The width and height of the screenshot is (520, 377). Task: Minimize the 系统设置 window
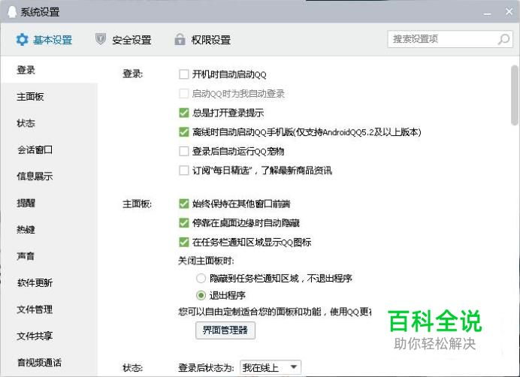[x=487, y=14]
